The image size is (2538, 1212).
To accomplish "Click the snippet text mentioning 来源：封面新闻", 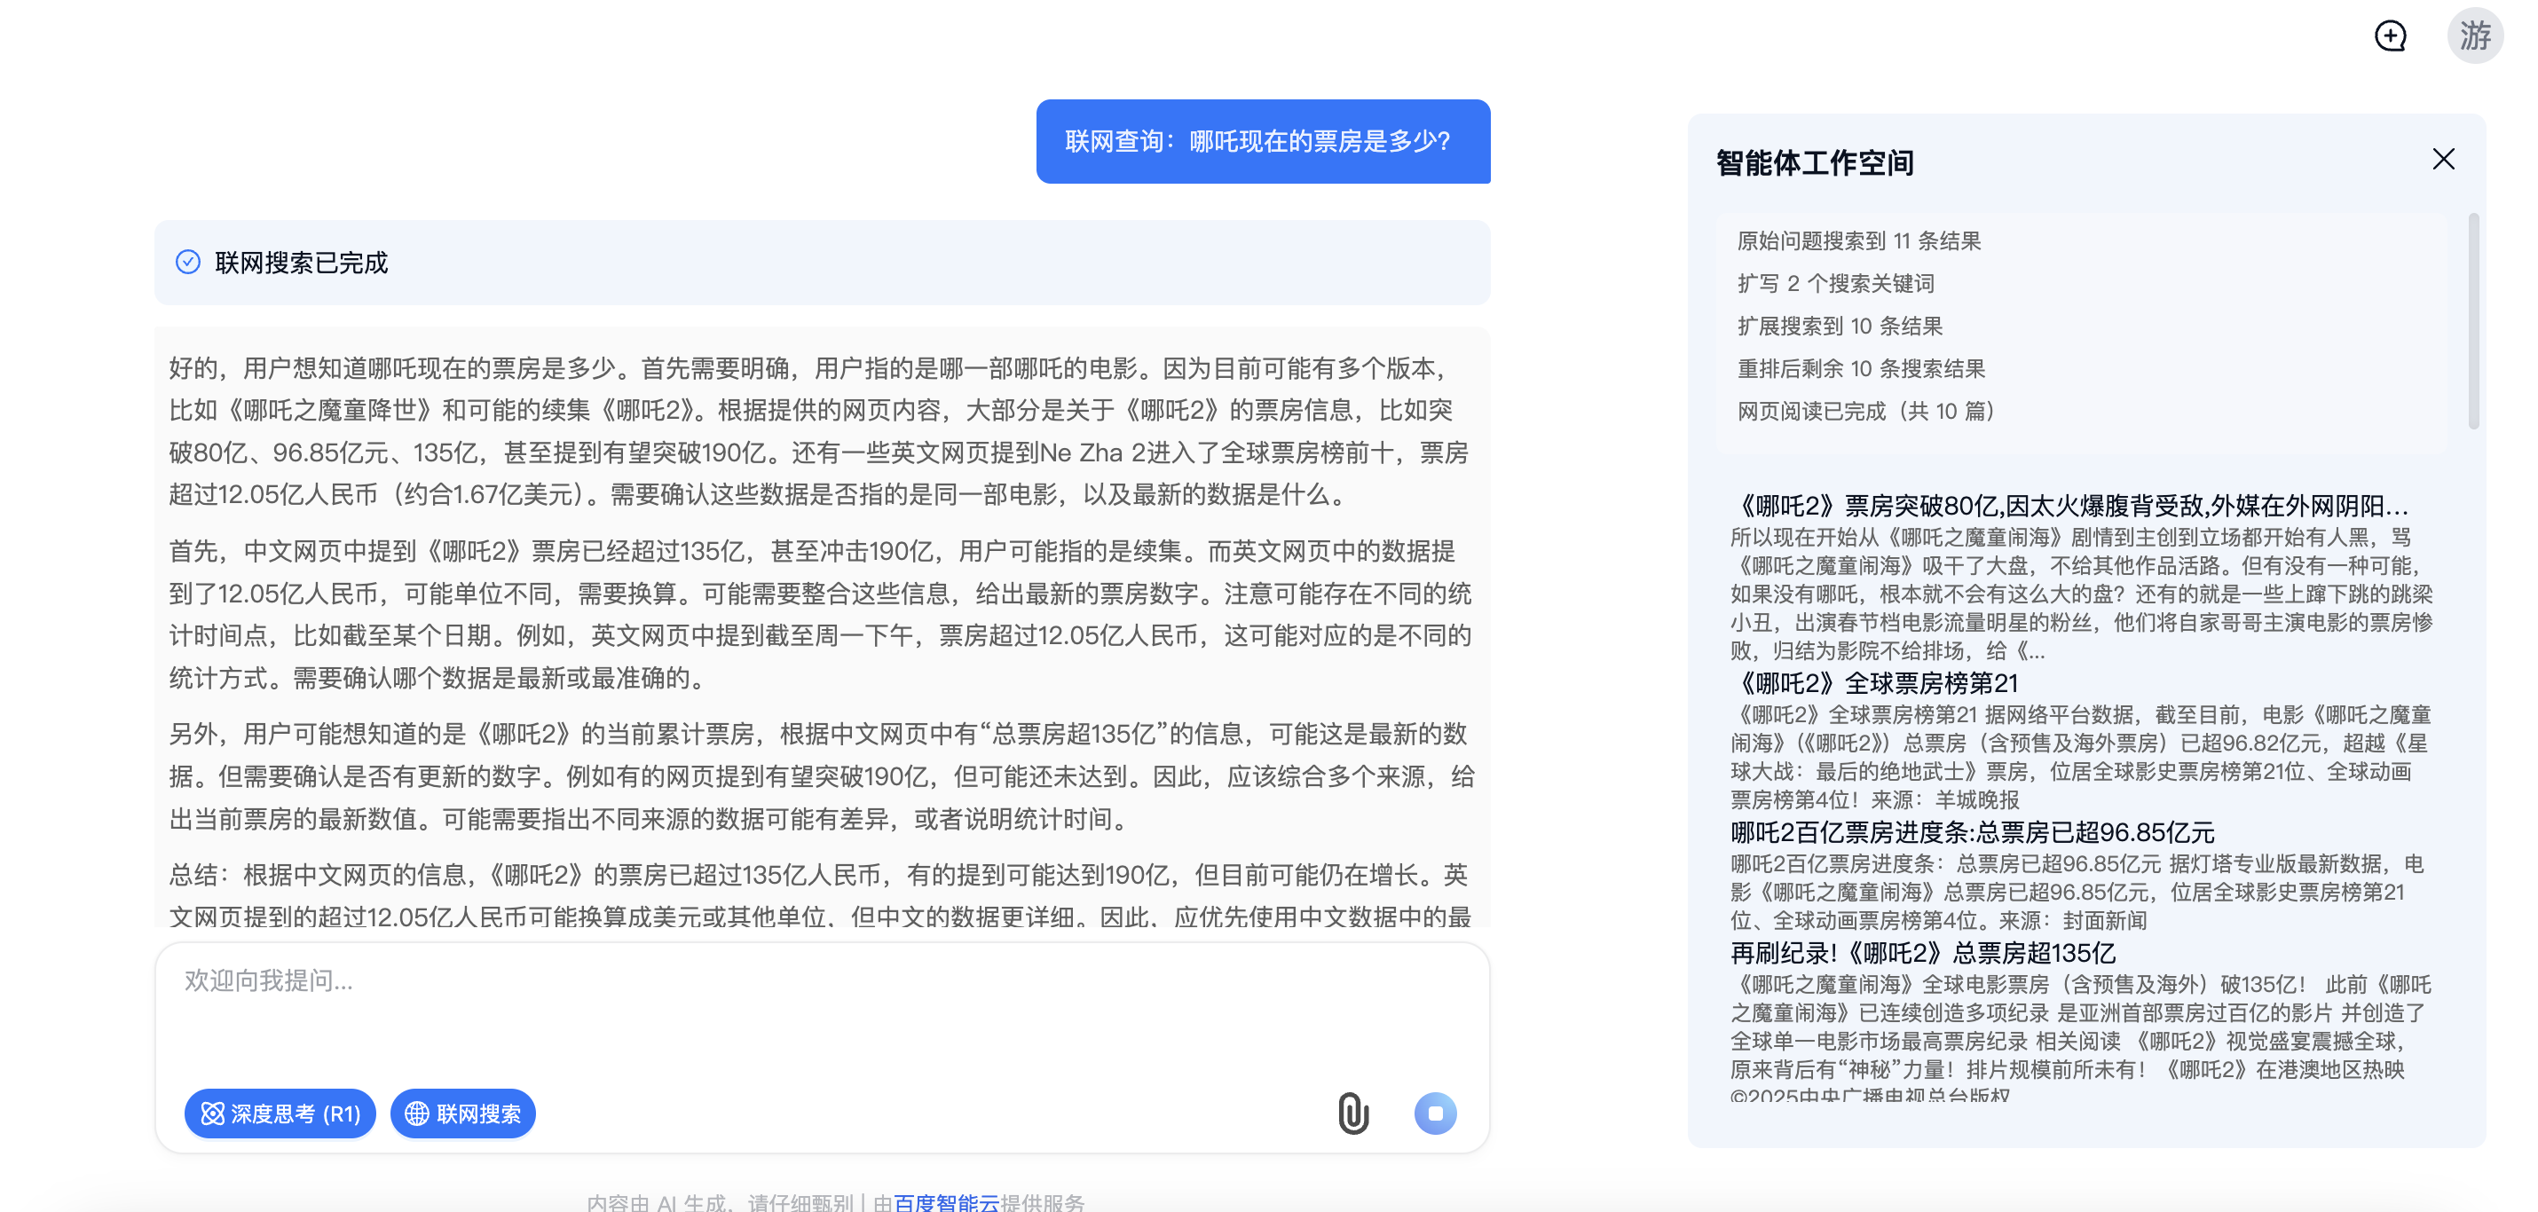I will tap(2077, 892).
